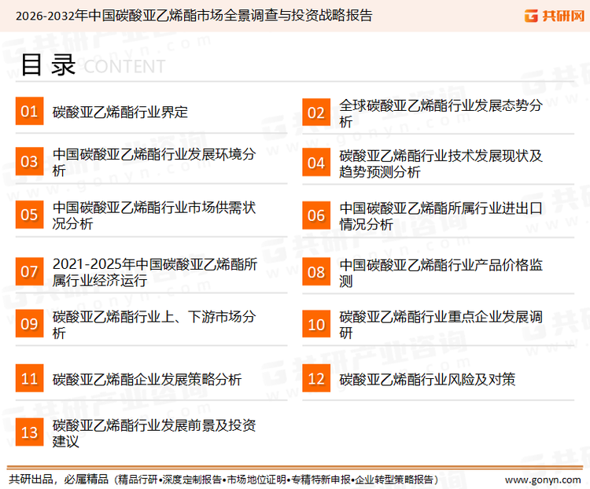Click the orange 13 number box
590x489 pixels.
[29, 432]
